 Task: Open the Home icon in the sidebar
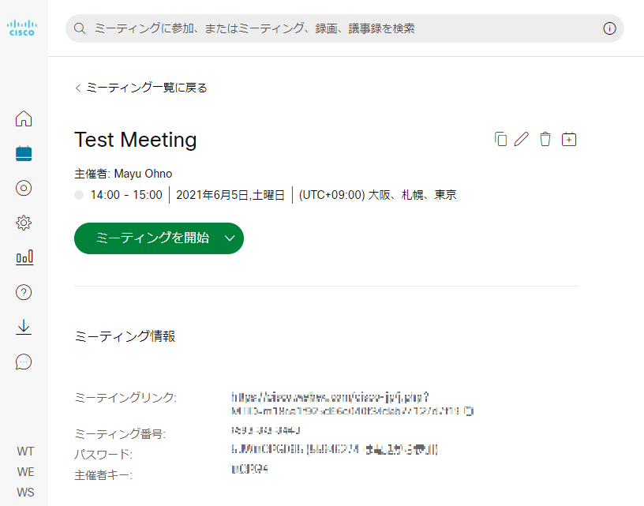24,118
